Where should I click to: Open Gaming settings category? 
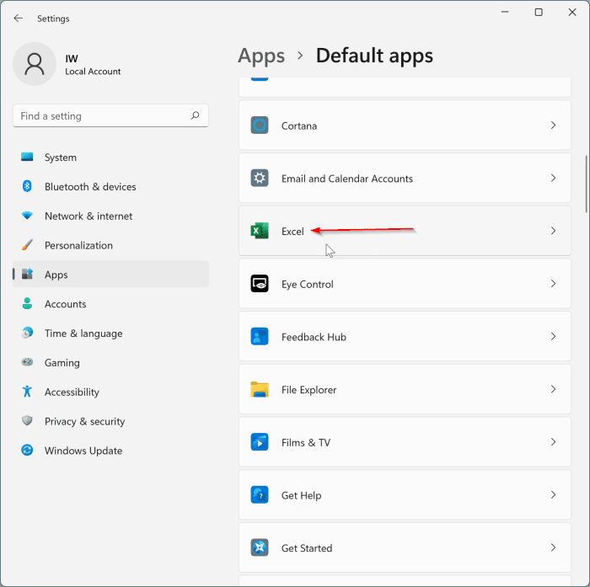pos(110,362)
